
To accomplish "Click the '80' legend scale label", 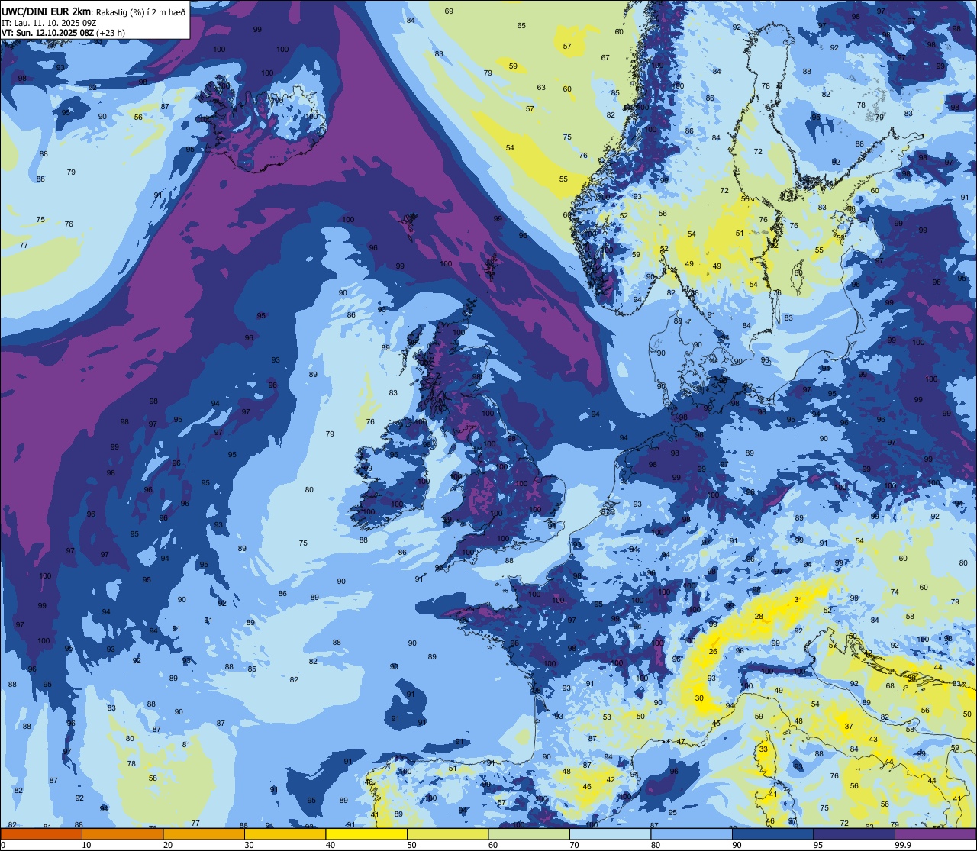I will pos(656,845).
